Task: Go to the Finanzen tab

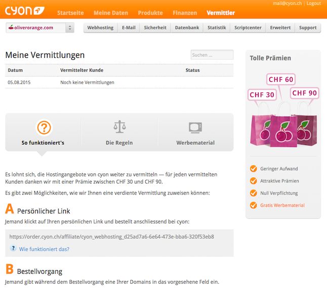Action: coord(185,13)
